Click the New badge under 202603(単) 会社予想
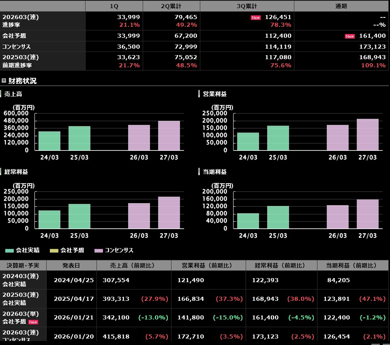The height and width of the screenshot is (345, 390). (x=32, y=322)
